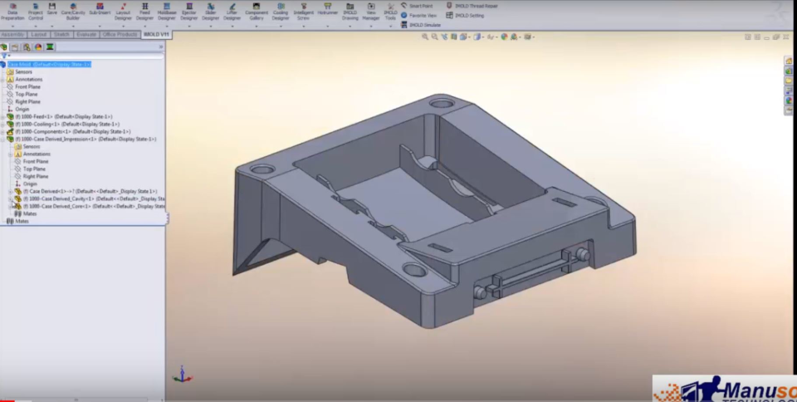Select the IMOLD V11 tab
Screen dimensions: 797x402
[156, 35]
